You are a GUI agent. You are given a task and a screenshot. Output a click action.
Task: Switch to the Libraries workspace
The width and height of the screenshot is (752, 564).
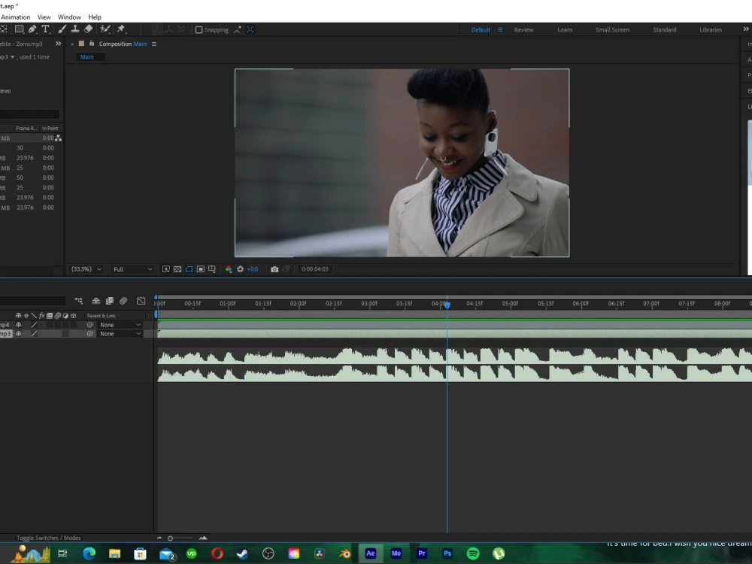[711, 30]
